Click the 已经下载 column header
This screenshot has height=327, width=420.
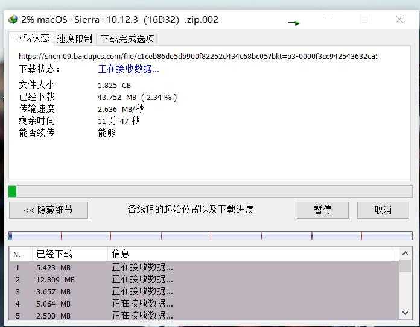[70, 254]
